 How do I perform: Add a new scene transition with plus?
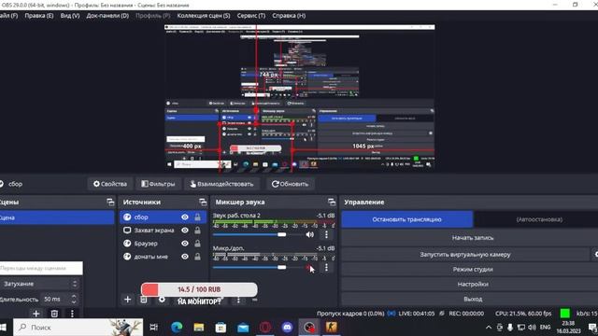pyautogui.click(x=36, y=314)
